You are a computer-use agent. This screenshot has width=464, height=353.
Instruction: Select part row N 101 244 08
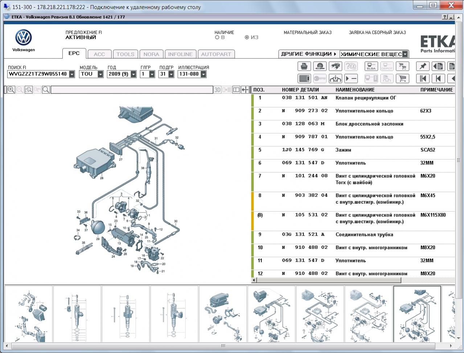pyautogui.click(x=353, y=182)
